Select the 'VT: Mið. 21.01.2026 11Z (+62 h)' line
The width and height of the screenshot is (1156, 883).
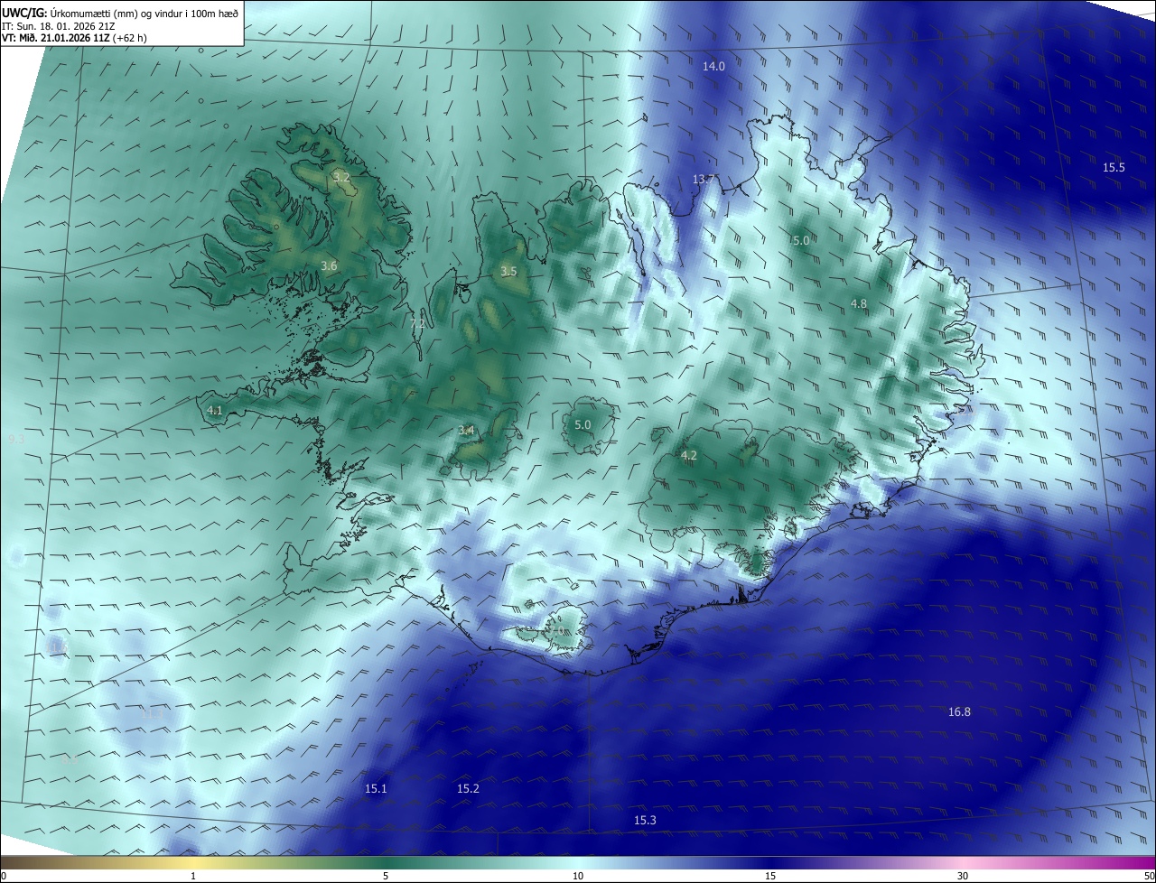[74, 38]
